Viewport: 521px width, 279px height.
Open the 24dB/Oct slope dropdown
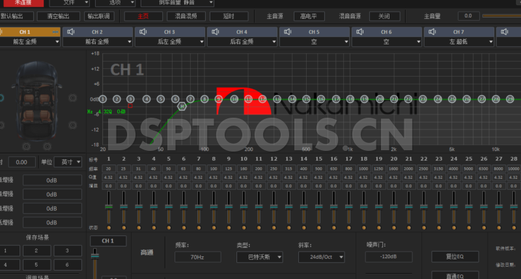[x=321, y=257]
